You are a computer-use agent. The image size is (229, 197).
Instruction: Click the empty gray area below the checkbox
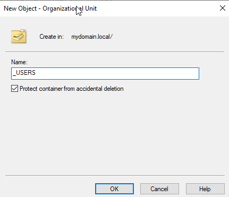[x=114, y=133]
